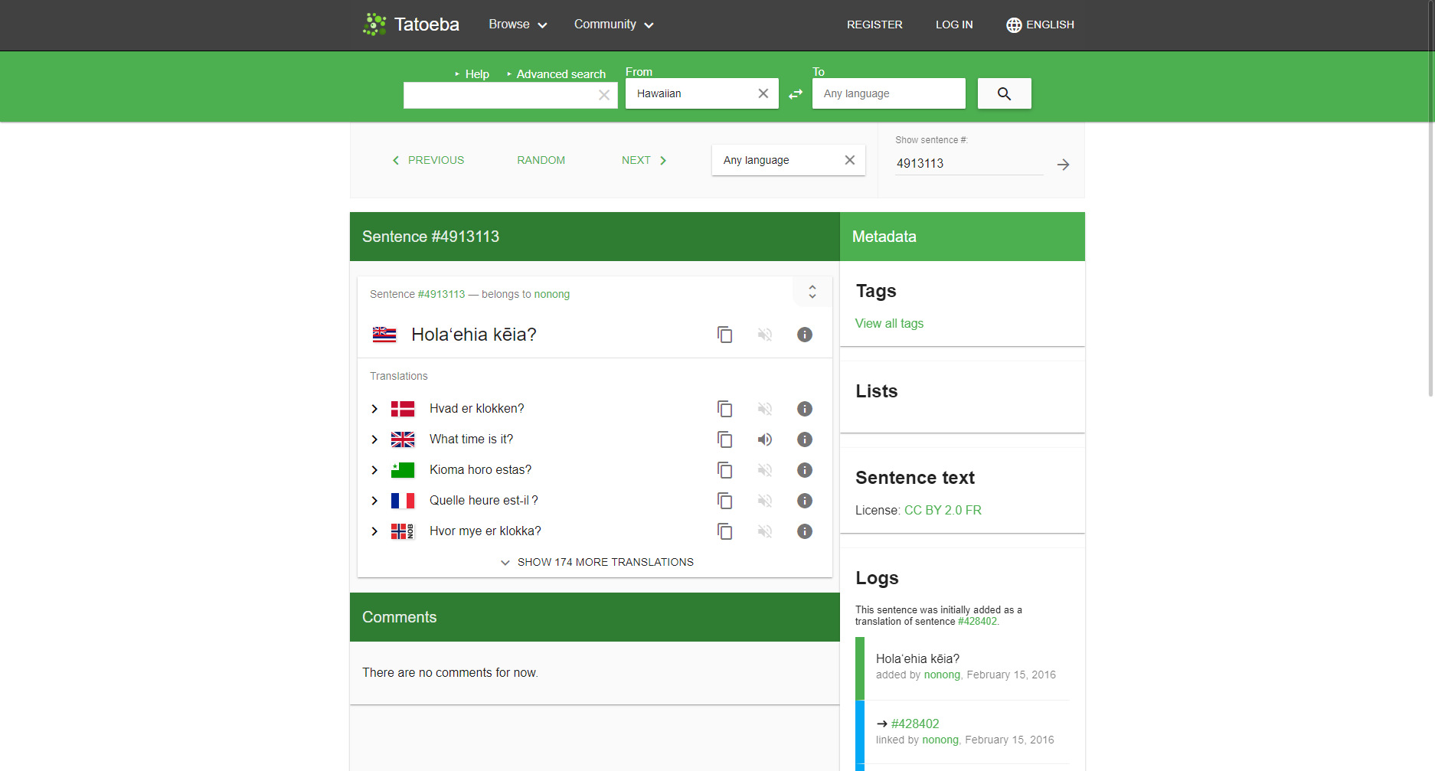Screen dimensions: 1435x771
Task: Click the globe icon next to ENGLISH
Action: pos(1013,25)
